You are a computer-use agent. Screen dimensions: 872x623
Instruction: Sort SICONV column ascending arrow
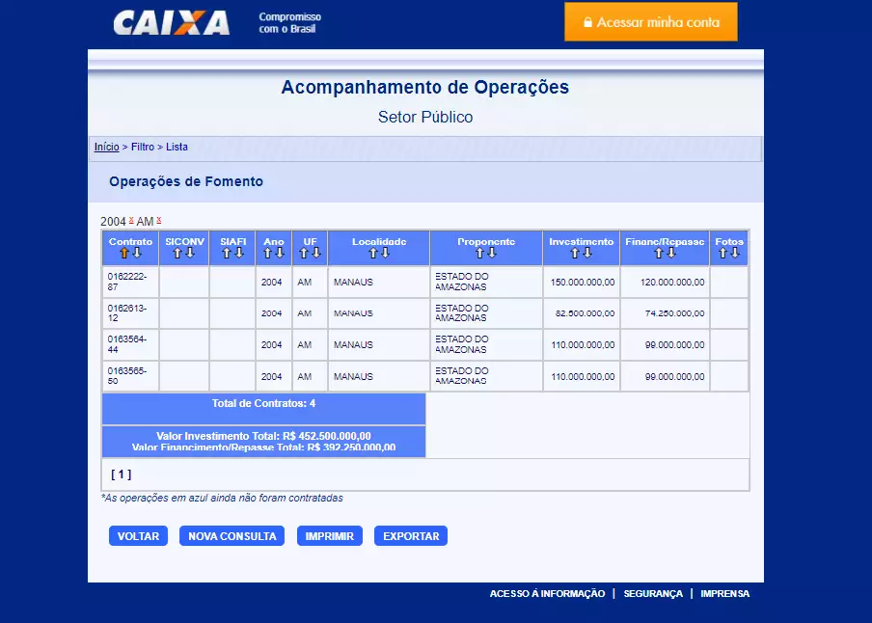pyautogui.click(x=177, y=253)
